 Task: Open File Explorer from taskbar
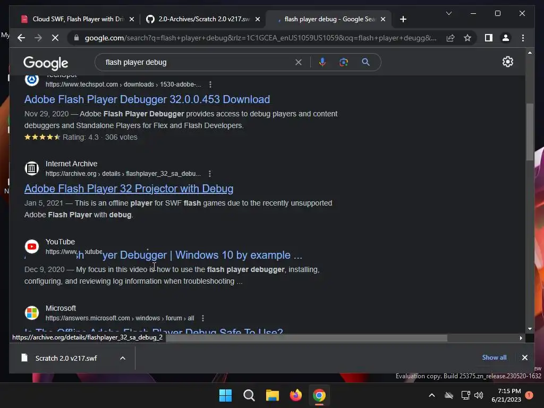pos(273,395)
